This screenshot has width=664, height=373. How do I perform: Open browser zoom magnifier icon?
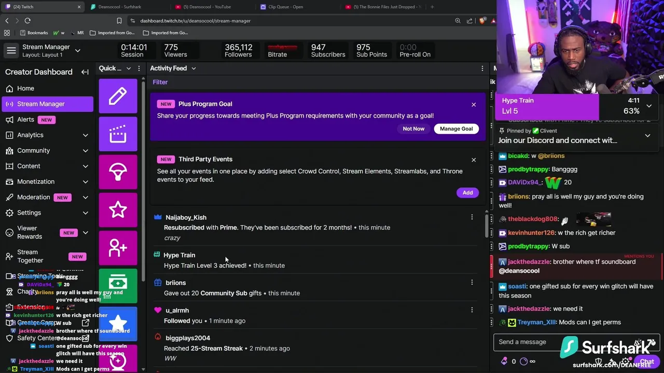pyautogui.click(x=458, y=21)
